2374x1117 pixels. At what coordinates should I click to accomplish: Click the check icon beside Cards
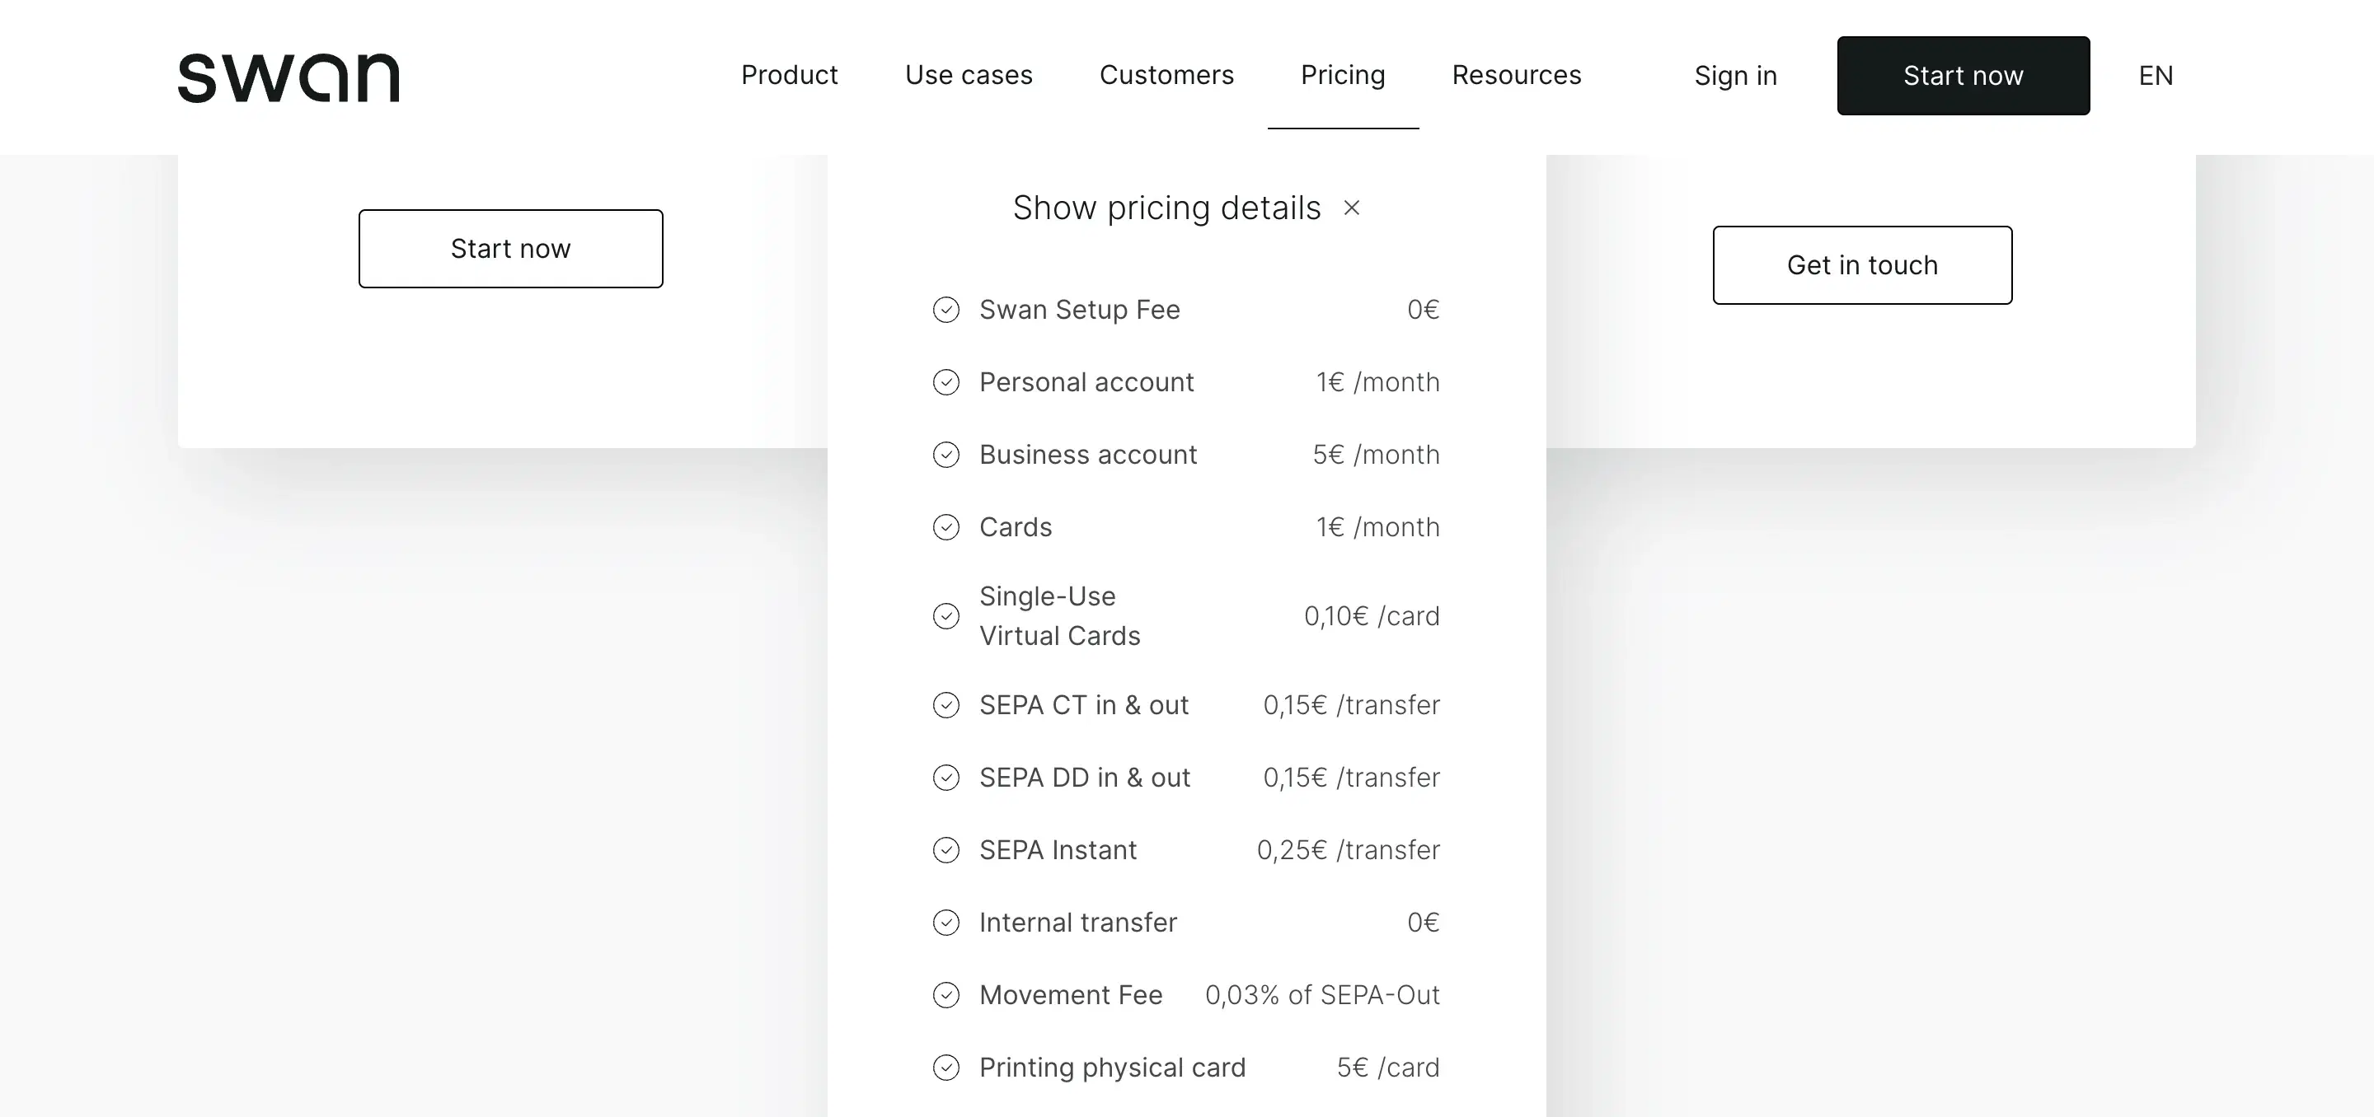click(946, 528)
